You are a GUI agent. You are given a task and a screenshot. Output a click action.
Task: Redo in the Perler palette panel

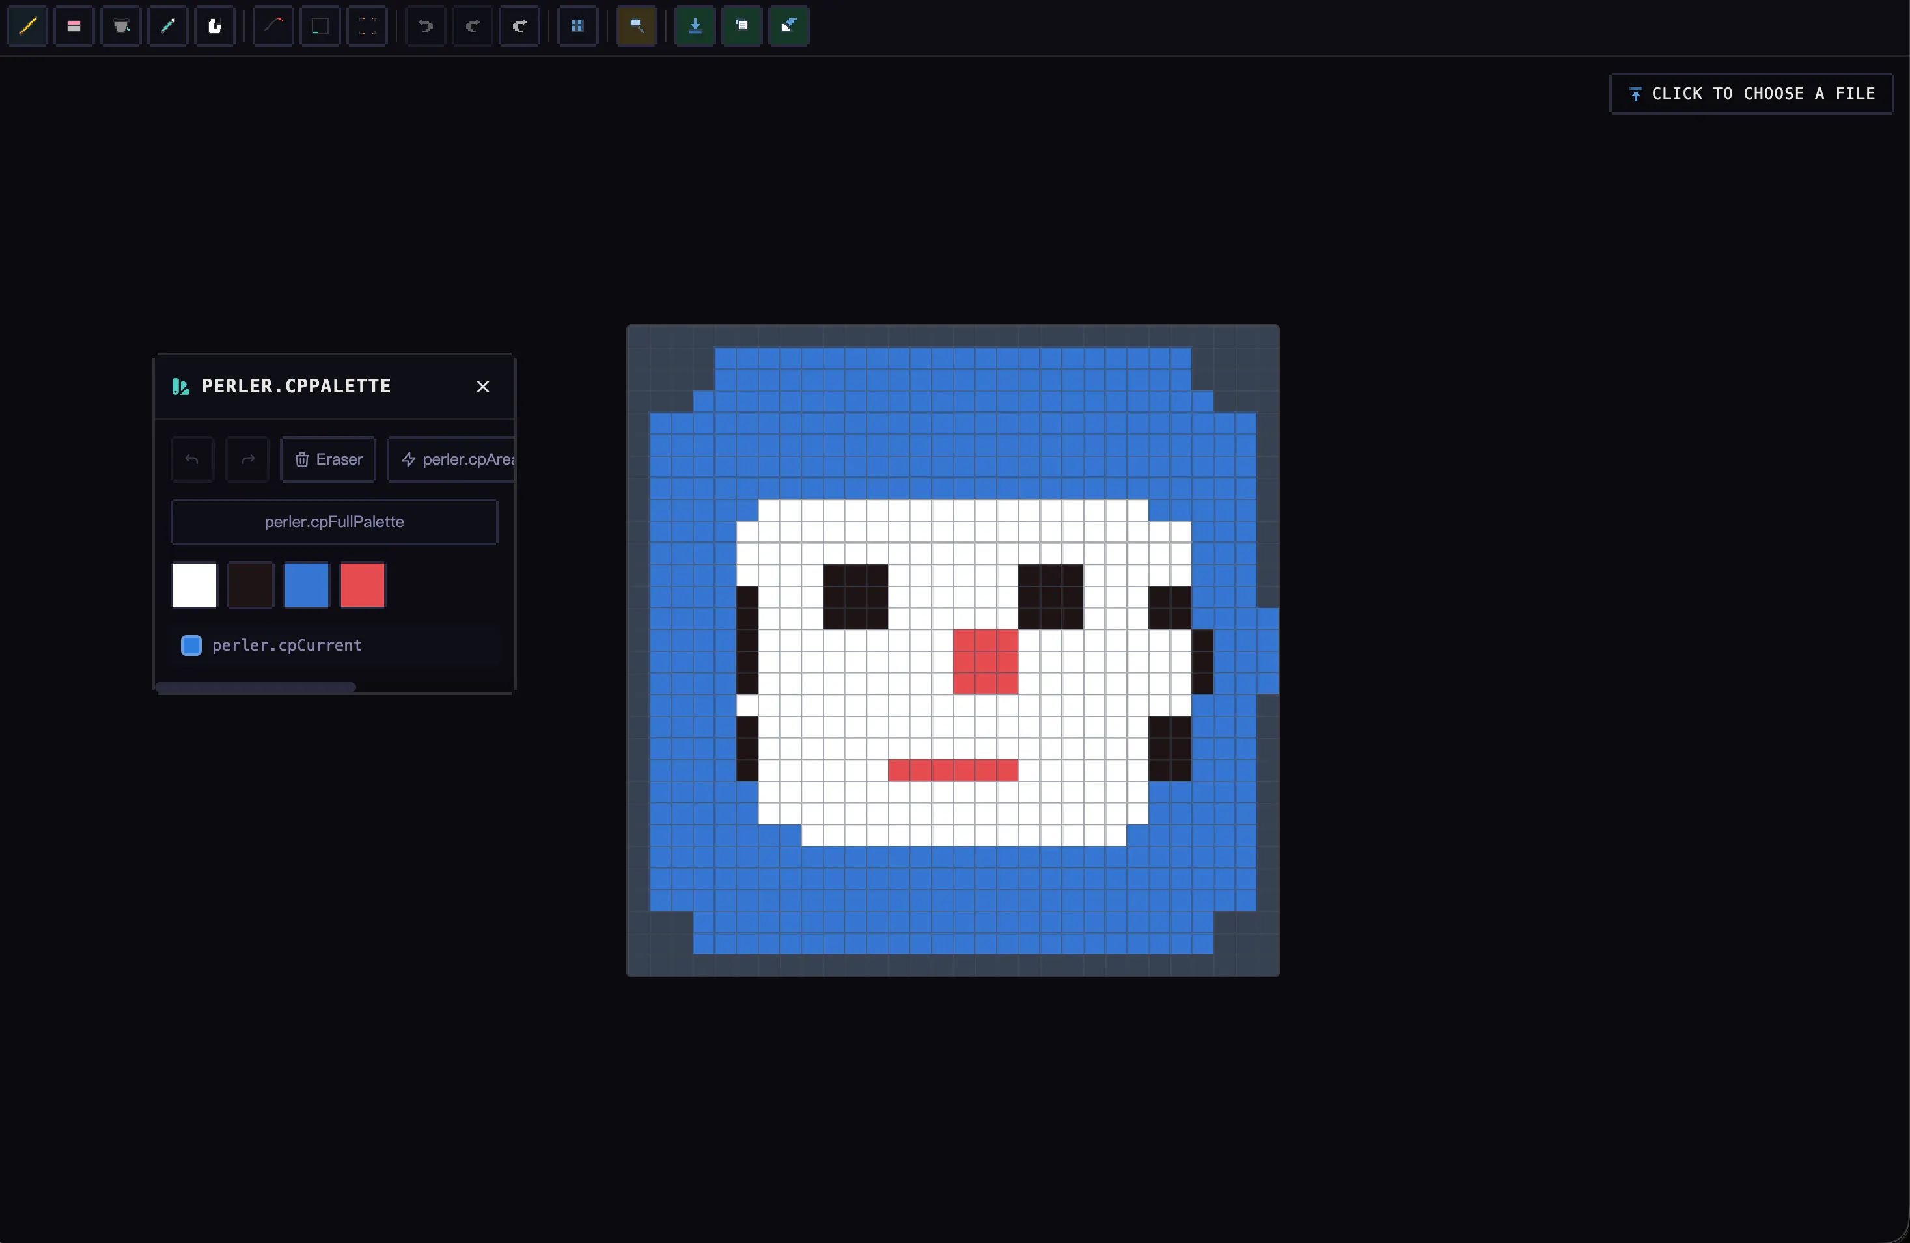[x=247, y=459]
